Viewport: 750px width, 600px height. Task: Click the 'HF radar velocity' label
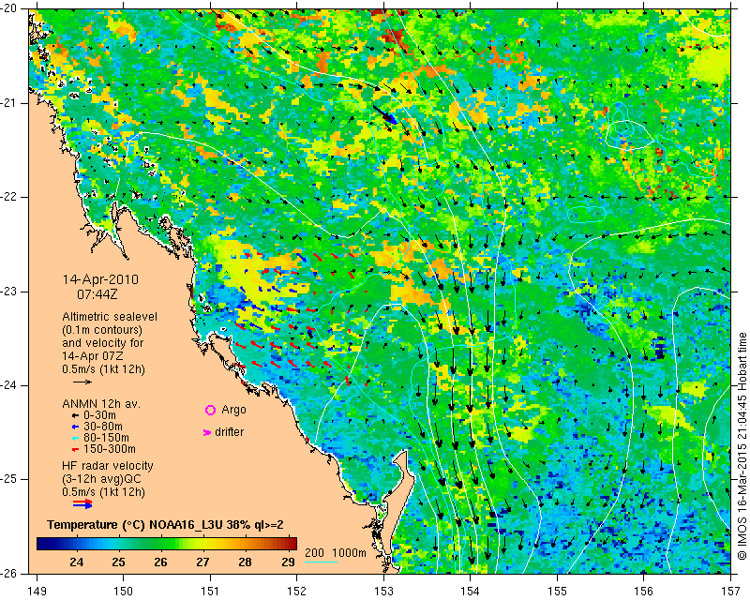pyautogui.click(x=108, y=466)
